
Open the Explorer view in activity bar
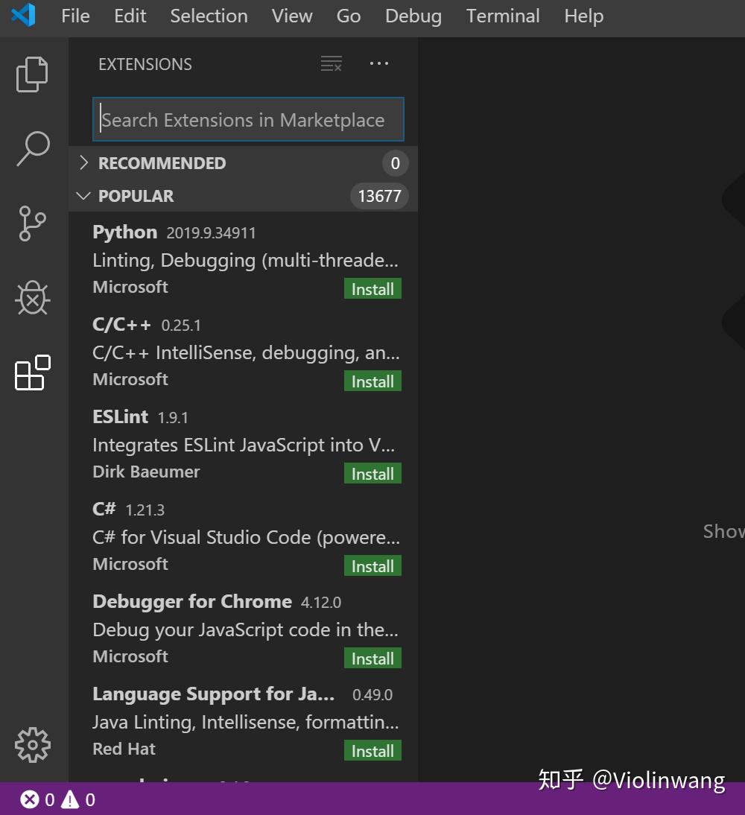click(x=33, y=74)
